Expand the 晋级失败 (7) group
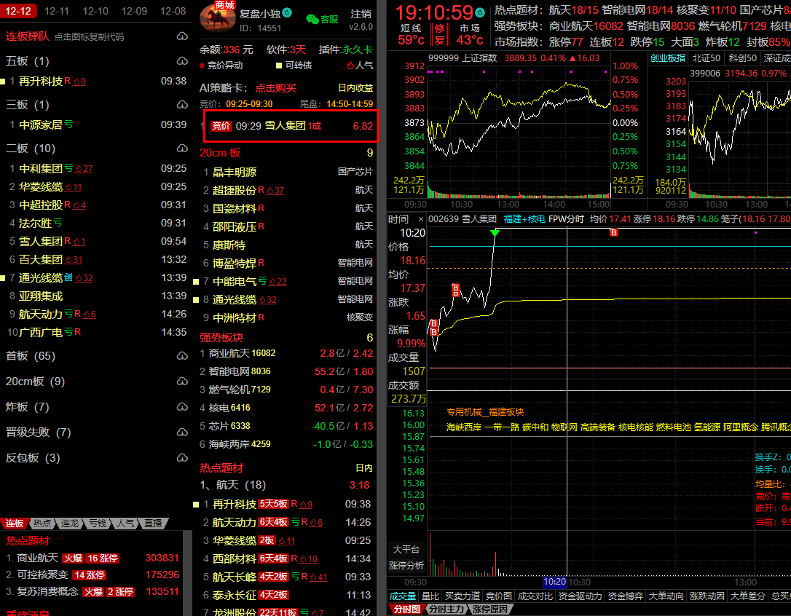This screenshot has width=791, height=616. click(x=38, y=433)
